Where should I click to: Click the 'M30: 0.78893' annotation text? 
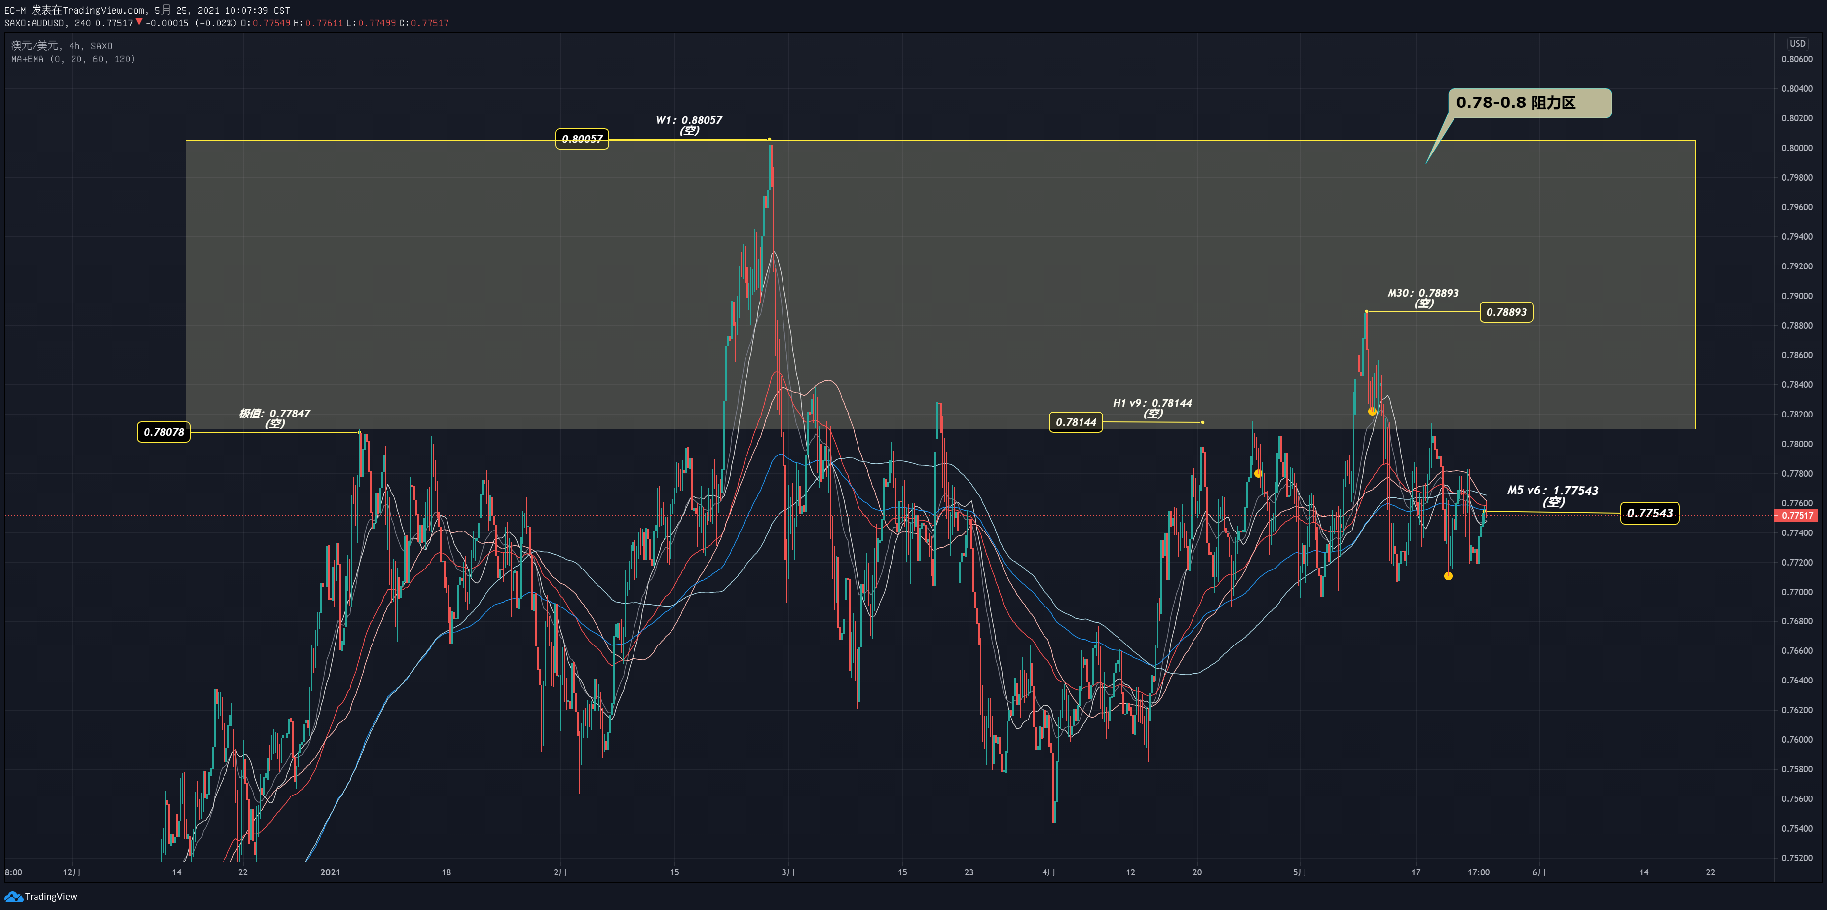[1423, 293]
